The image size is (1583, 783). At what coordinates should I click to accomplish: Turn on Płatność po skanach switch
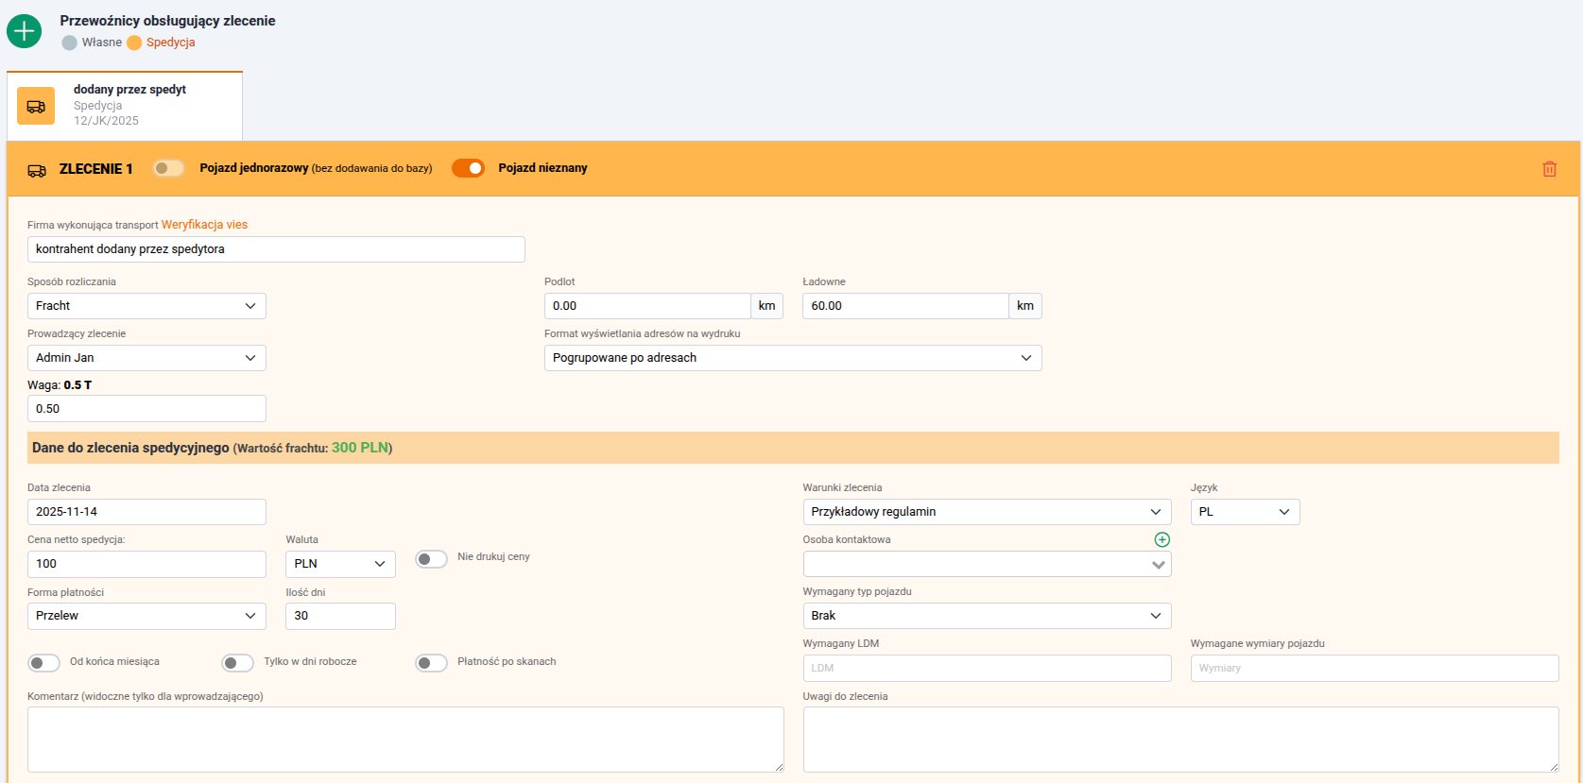point(431,663)
